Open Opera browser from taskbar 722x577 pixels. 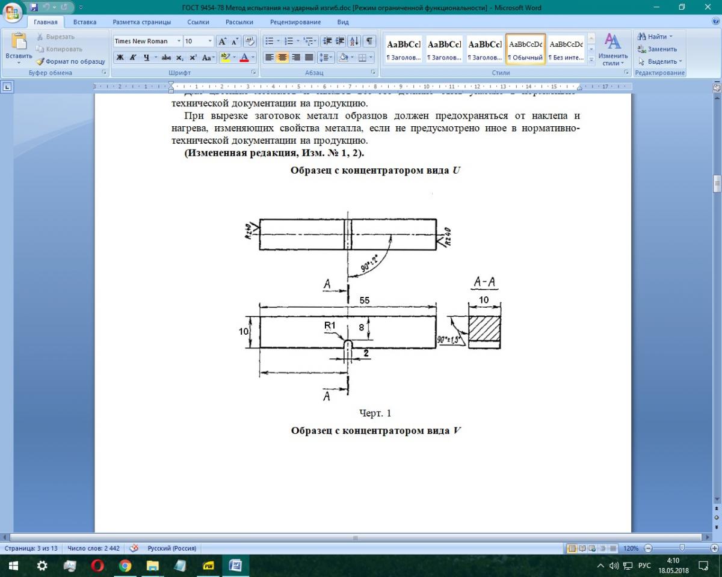97,566
